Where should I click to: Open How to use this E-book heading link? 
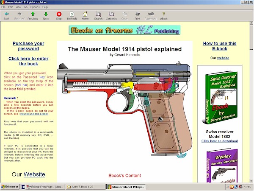coord(220,46)
